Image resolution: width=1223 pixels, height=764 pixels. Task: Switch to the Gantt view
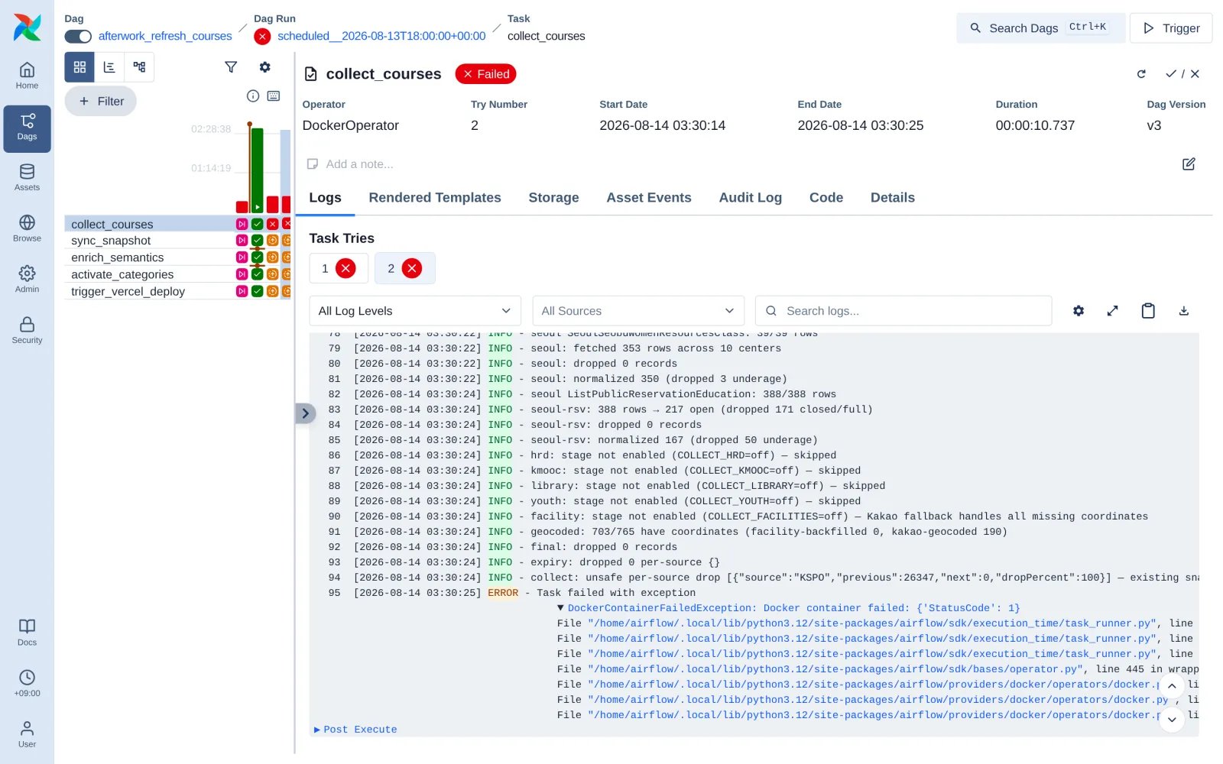coord(109,67)
